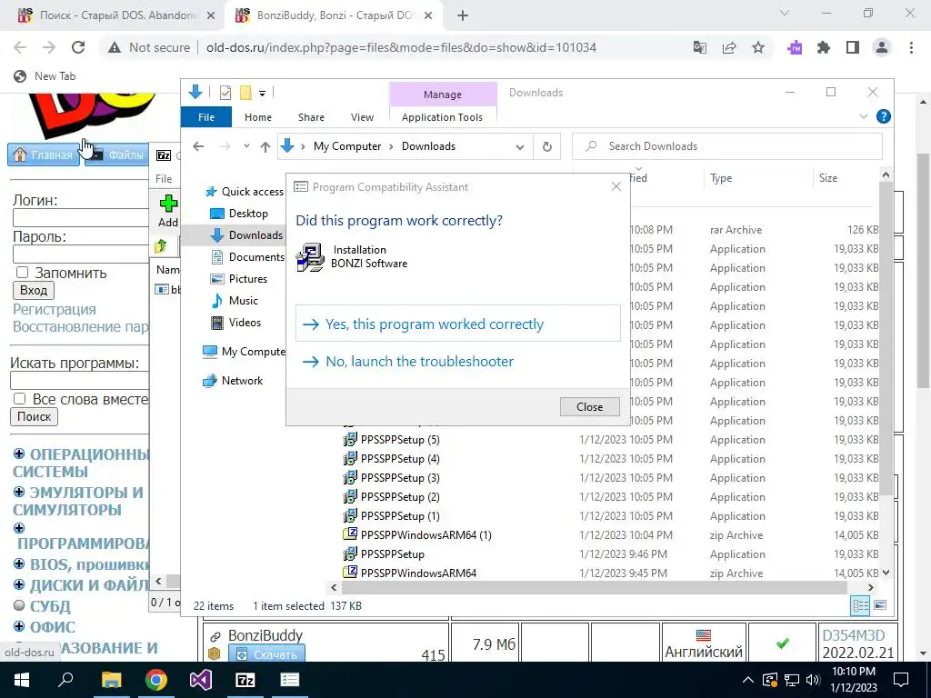Expand the BIOS, прошивки category
Viewport: 931px width, 698px height.
pyautogui.click(x=19, y=563)
